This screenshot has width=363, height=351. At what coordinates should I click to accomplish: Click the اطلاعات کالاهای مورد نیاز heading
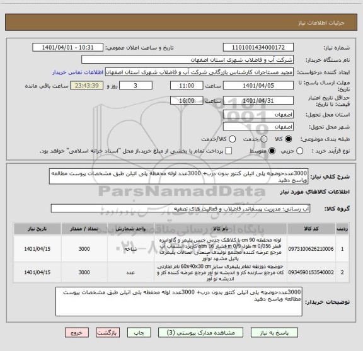click(x=315, y=192)
